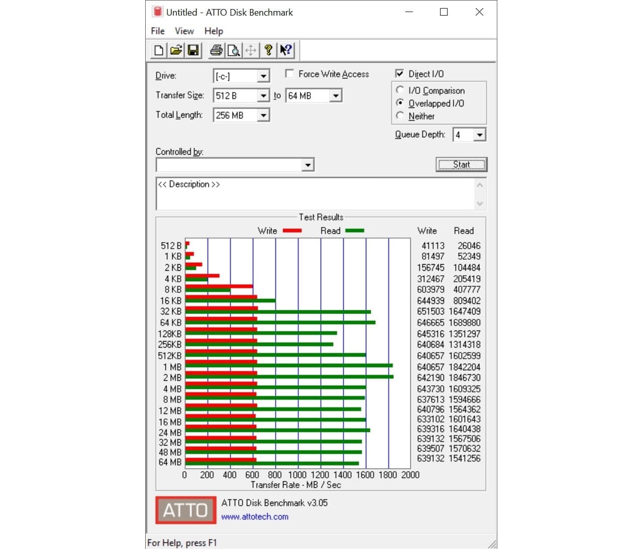Screen dimensions: 643x549
Task: Click the 8 KB red write bar
Action: (x=219, y=286)
